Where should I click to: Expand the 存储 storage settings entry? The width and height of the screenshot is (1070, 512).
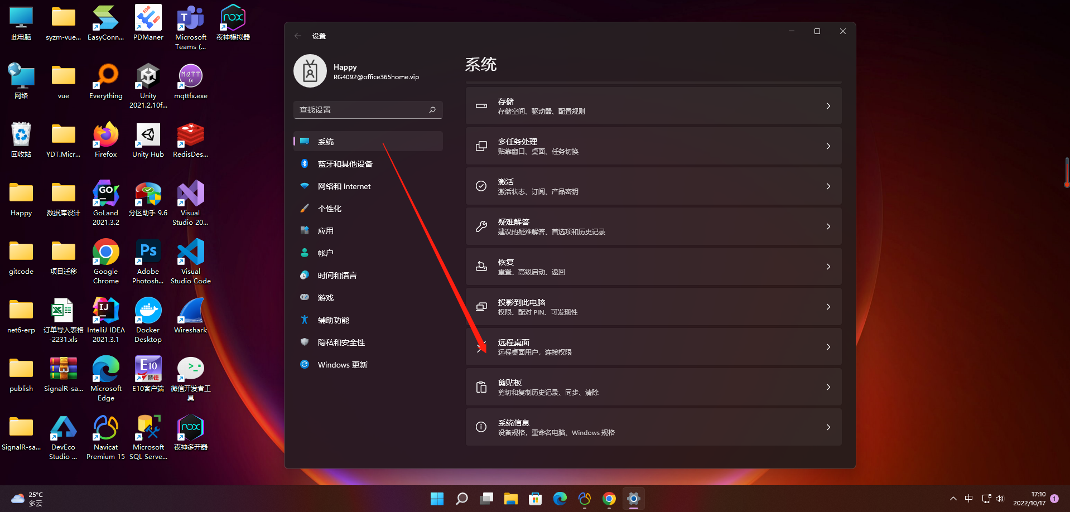653,105
